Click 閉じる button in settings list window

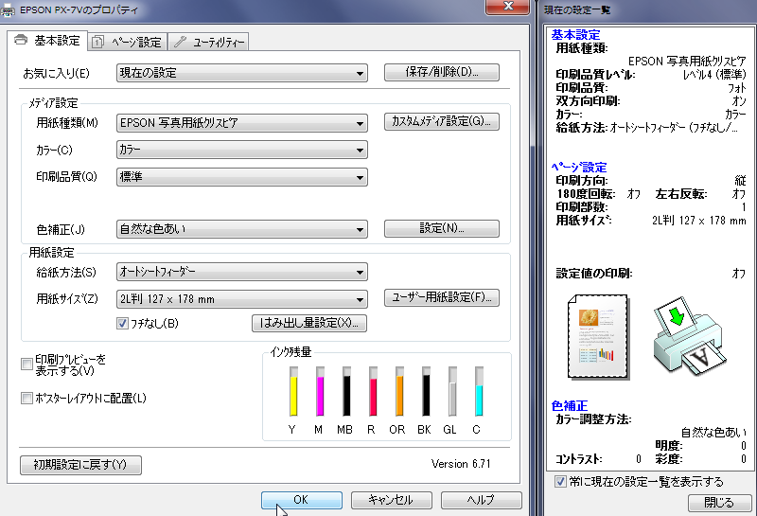719,503
